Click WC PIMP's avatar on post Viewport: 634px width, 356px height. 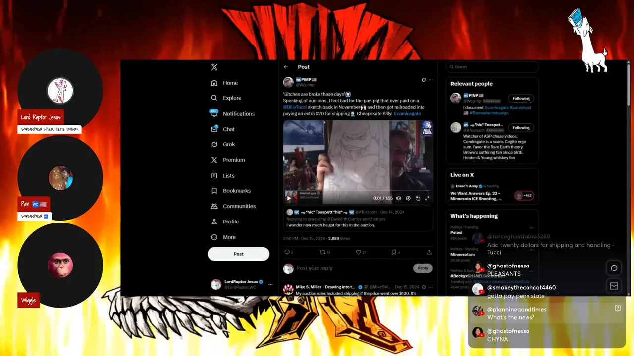[x=288, y=82]
